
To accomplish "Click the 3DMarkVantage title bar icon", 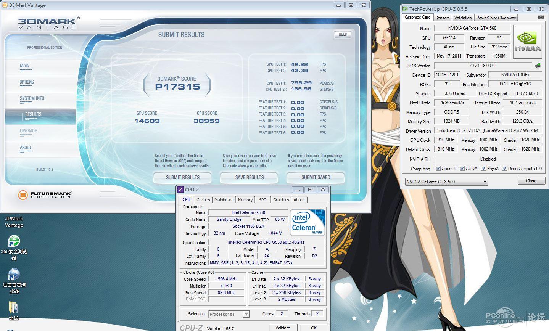I will click(5, 5).
